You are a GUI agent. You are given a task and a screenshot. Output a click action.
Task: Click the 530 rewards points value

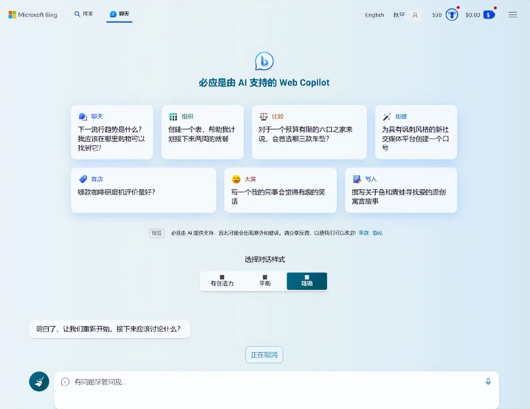(x=437, y=15)
